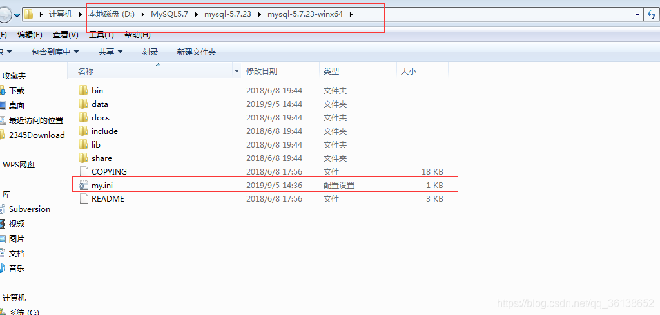Open the recent pages dropdown arrow
This screenshot has height=315, width=660.
click(17, 15)
